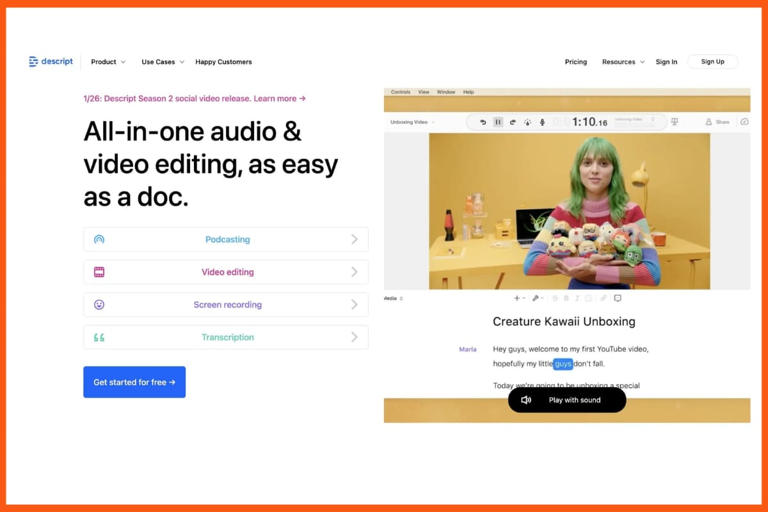
Task: Open a comment with the speech bubble icon
Action: click(x=617, y=298)
